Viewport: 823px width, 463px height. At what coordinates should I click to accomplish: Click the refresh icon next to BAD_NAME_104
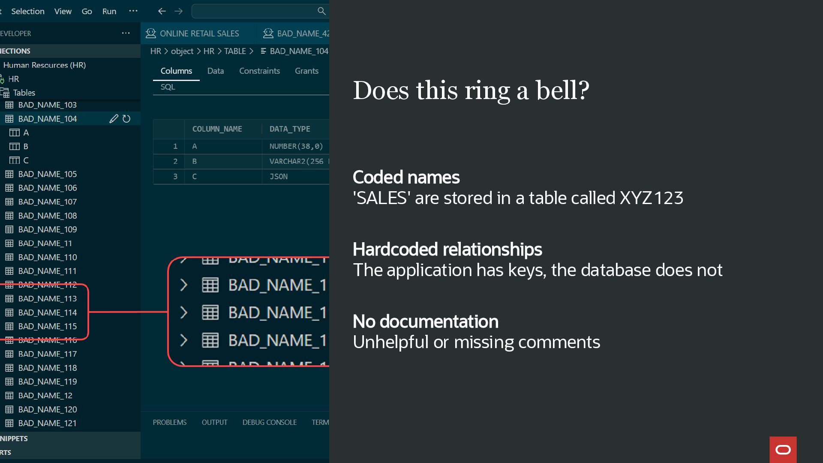pyautogui.click(x=126, y=119)
